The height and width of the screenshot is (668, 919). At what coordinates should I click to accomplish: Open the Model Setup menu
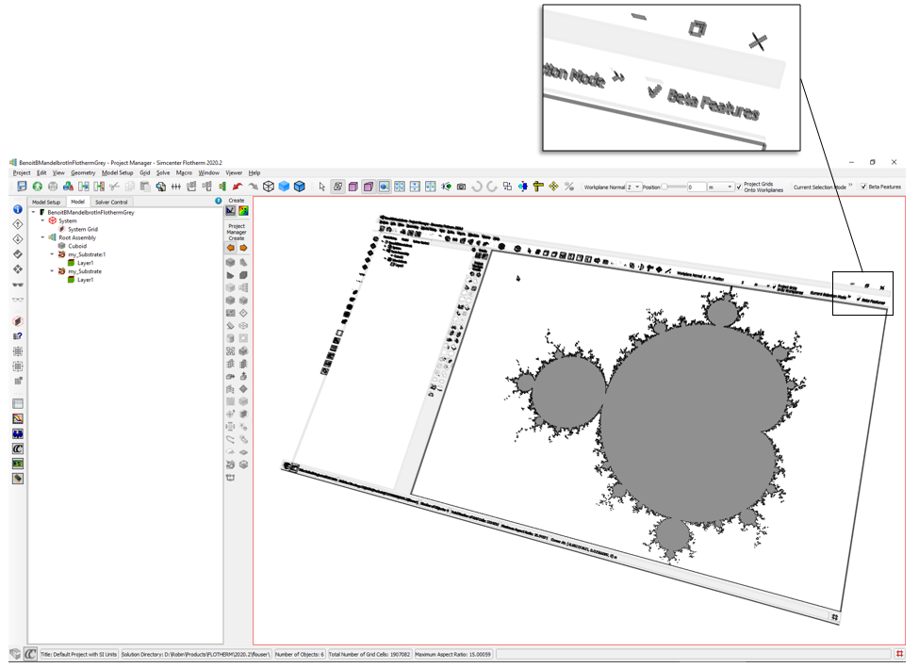coord(117,172)
